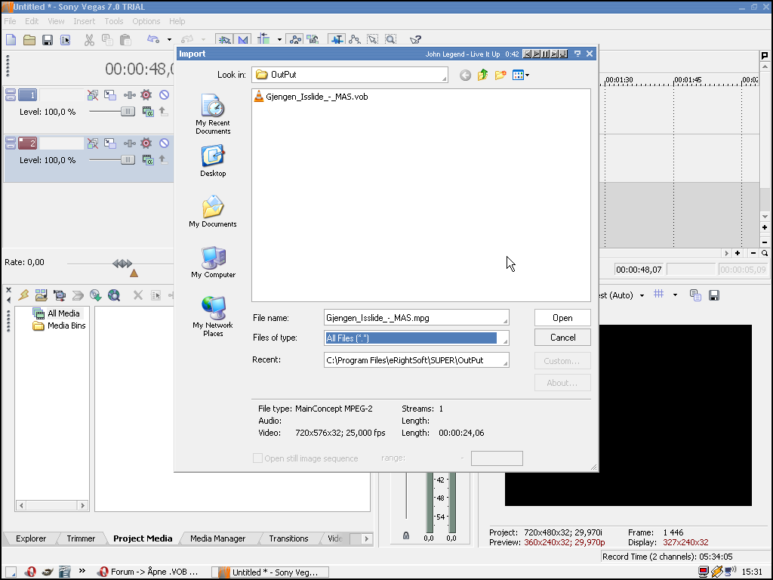Open the Tools menu
The height and width of the screenshot is (580, 773).
(x=113, y=21)
